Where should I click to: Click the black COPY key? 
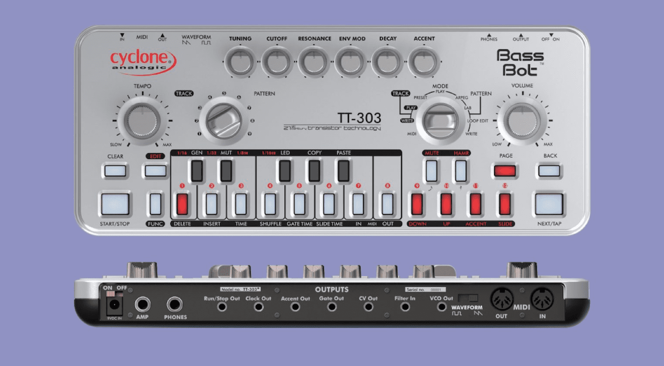click(x=314, y=171)
